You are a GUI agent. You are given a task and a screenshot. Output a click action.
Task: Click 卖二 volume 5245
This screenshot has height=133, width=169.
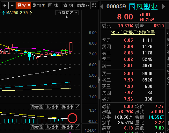click(147, 59)
